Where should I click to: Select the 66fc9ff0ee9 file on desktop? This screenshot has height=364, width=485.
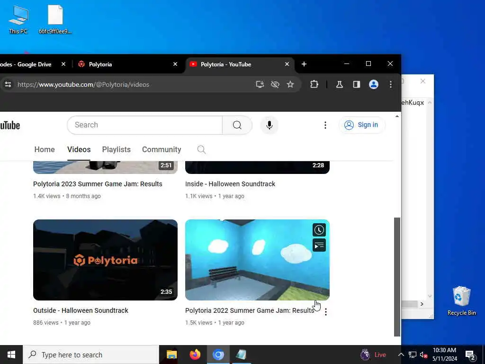click(x=55, y=19)
